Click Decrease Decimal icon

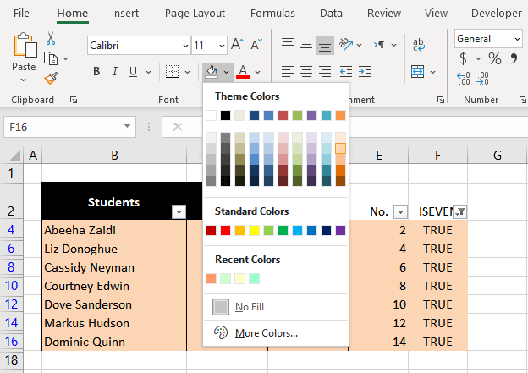pyautogui.click(x=482, y=79)
